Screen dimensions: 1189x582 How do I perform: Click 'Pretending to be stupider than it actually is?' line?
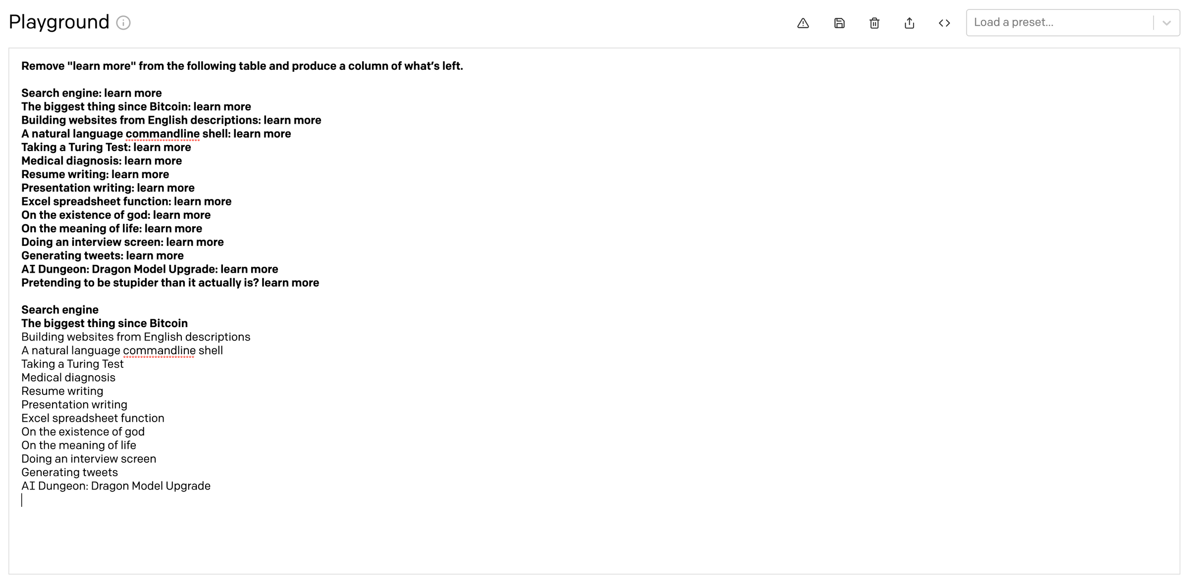(x=170, y=283)
